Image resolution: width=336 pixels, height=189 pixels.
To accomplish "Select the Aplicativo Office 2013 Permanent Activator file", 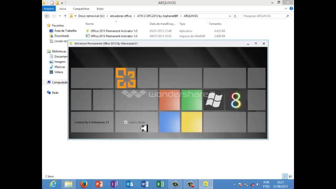I will [x=155, y=31].
